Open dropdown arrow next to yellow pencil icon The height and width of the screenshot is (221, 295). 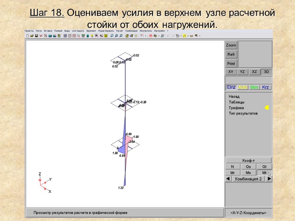(188, 36)
